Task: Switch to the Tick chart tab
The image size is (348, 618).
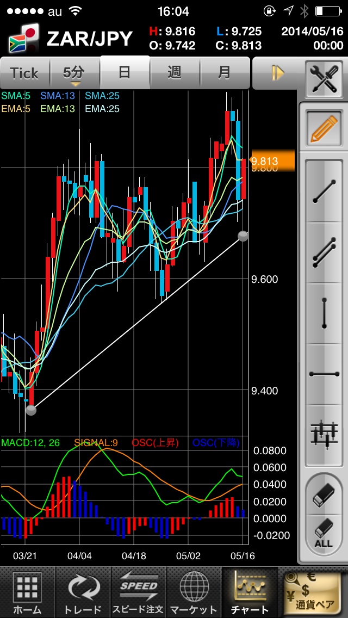Action: [x=25, y=73]
